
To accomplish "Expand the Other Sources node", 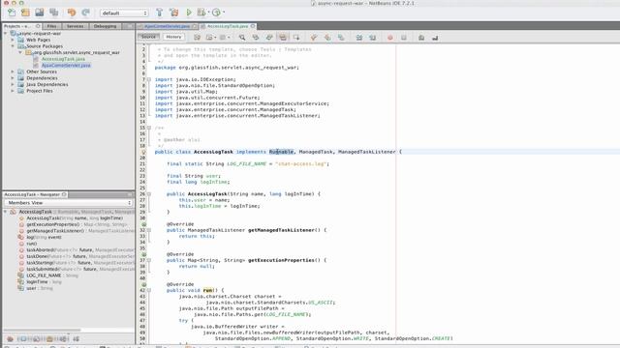I will tap(13, 72).
